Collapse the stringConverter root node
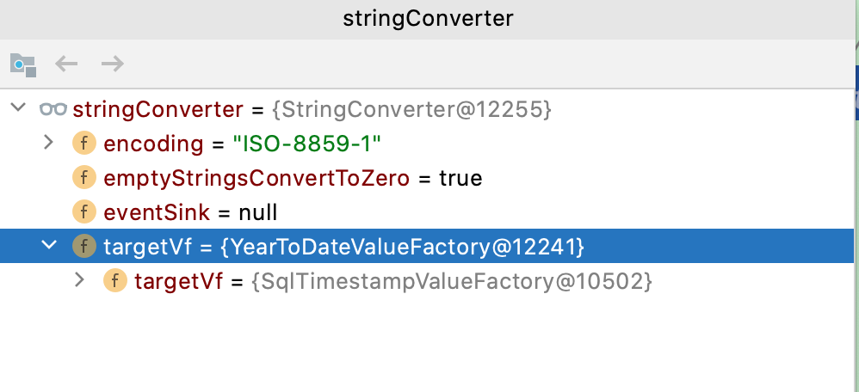 tap(19, 107)
